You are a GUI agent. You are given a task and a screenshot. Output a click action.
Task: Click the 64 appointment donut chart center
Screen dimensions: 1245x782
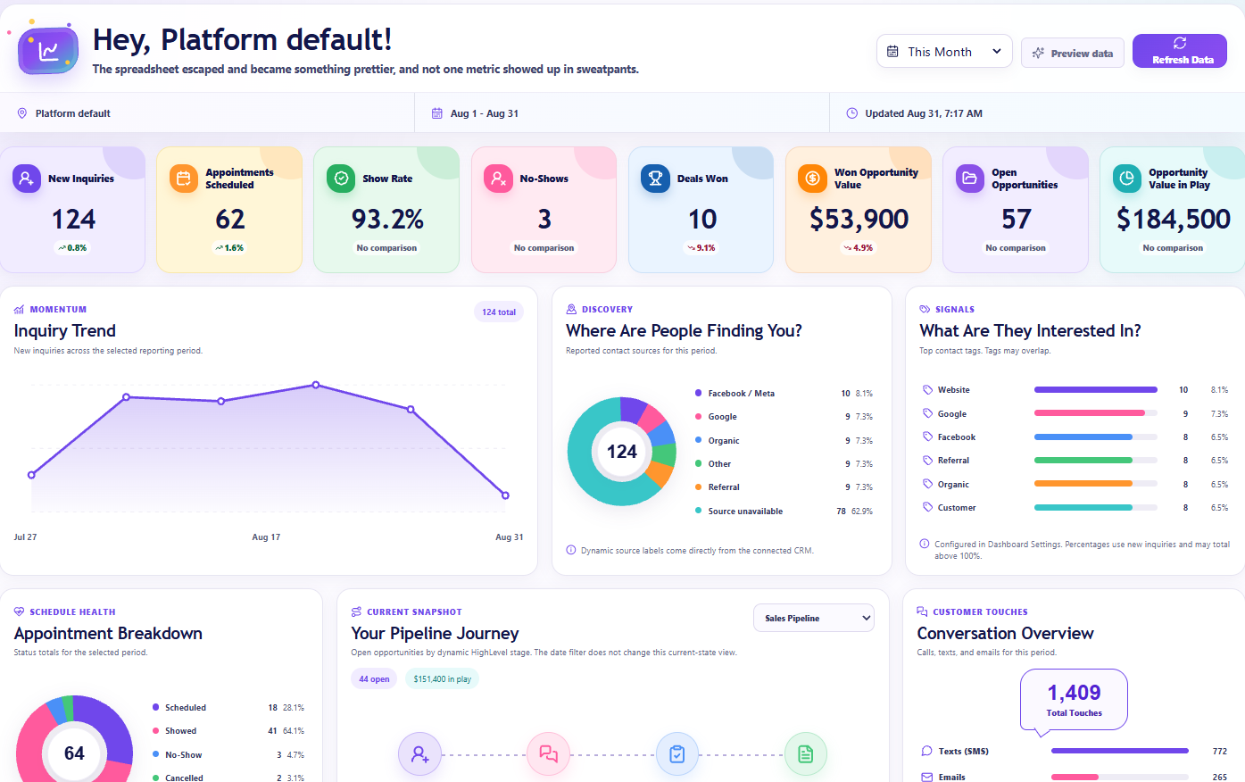coord(74,753)
